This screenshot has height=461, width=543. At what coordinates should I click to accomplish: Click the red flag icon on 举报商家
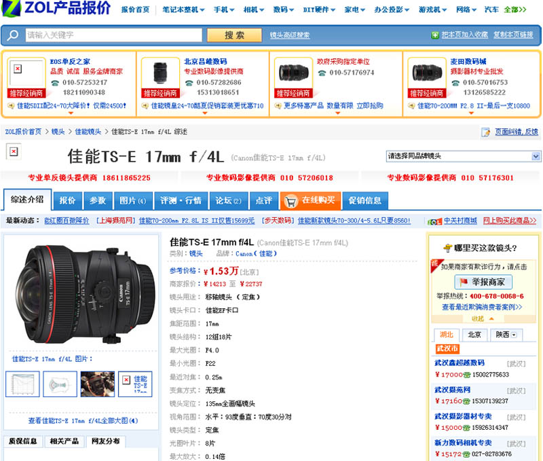[x=464, y=282]
